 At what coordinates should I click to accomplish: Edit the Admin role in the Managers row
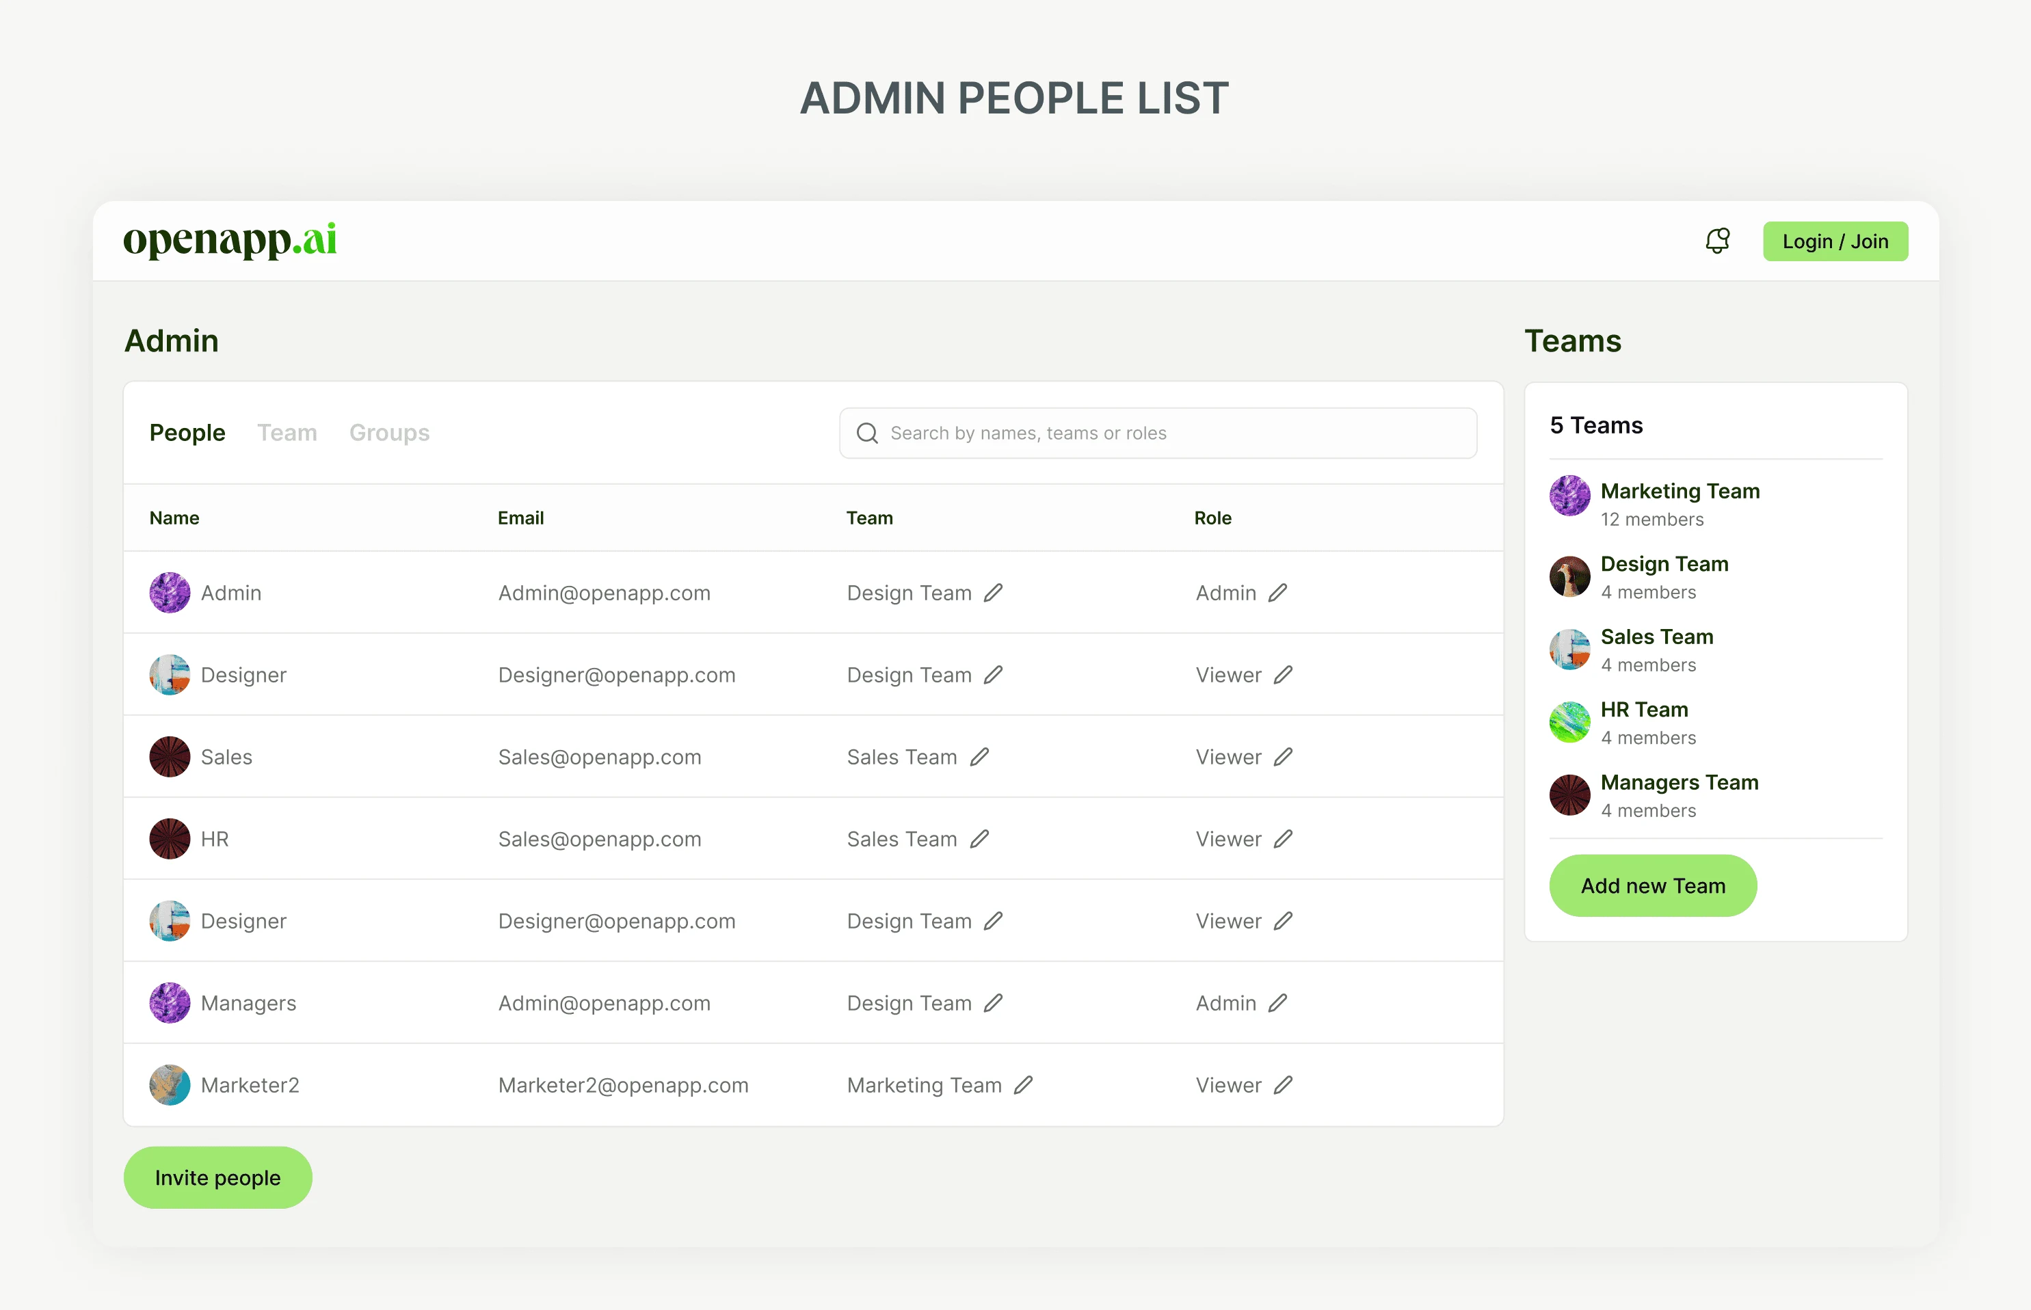pos(1277,1003)
